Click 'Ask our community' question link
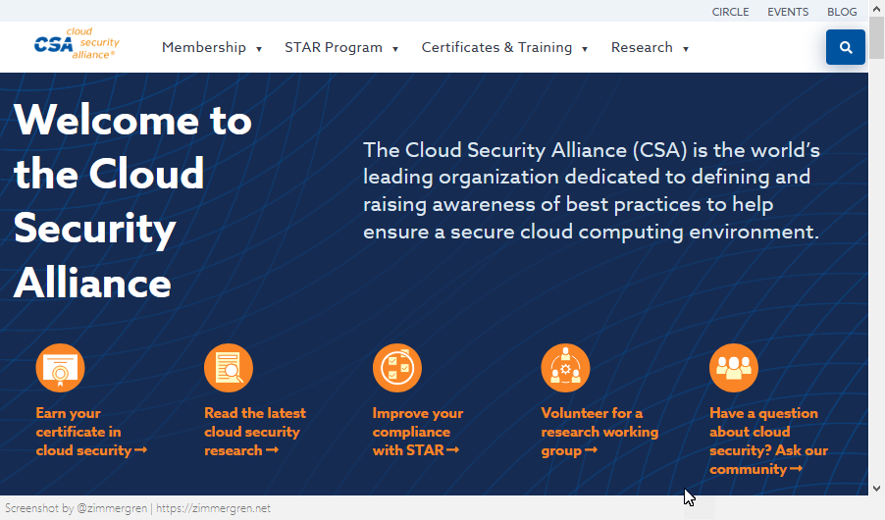Screen dimensions: 885x520 [768, 441]
